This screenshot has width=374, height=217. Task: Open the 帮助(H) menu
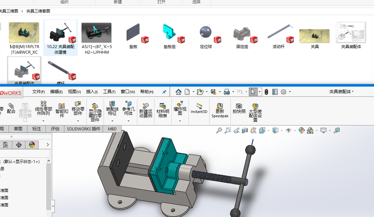point(147,92)
